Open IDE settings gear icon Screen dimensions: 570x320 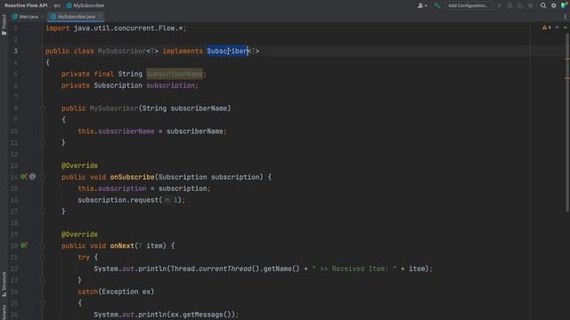click(554, 5)
